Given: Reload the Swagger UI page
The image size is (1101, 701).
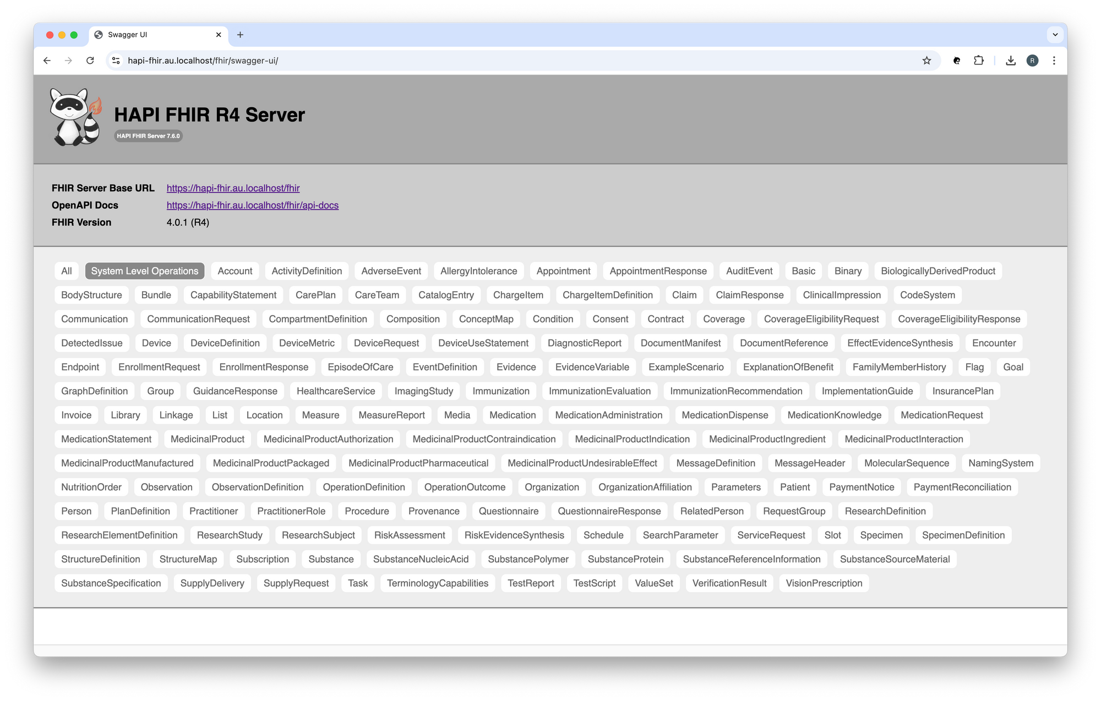Looking at the screenshot, I should point(90,61).
